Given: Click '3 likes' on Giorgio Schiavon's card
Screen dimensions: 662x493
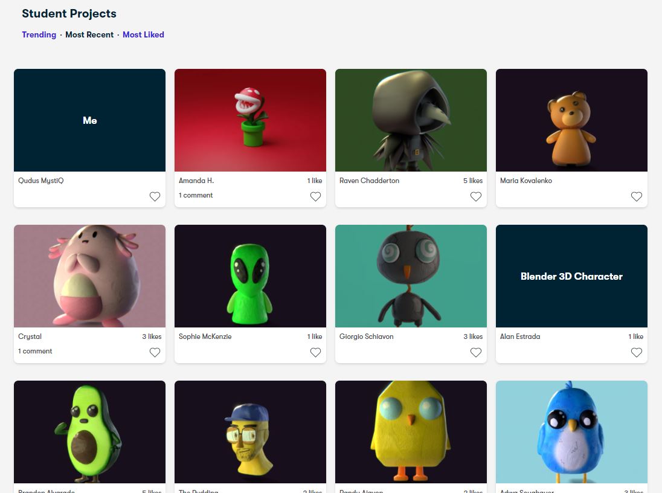Looking at the screenshot, I should (473, 337).
